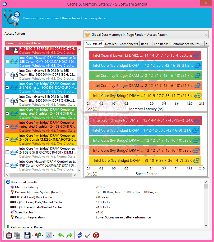Viewport: 214px width, 242px height.
Task: Check the Haswell Corsair CMY16GX3M2A2133C11 entry
Action: click(7, 165)
